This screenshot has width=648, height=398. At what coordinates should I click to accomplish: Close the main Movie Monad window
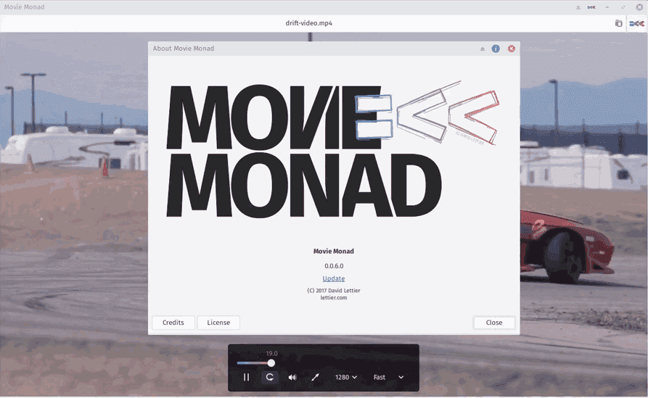click(x=639, y=7)
